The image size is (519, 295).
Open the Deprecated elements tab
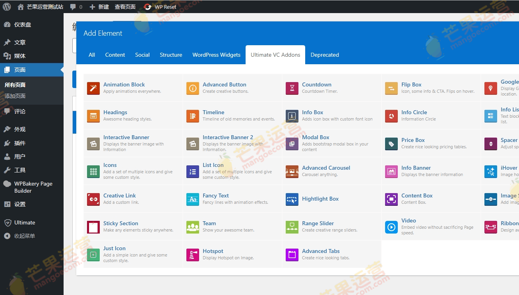pos(324,55)
